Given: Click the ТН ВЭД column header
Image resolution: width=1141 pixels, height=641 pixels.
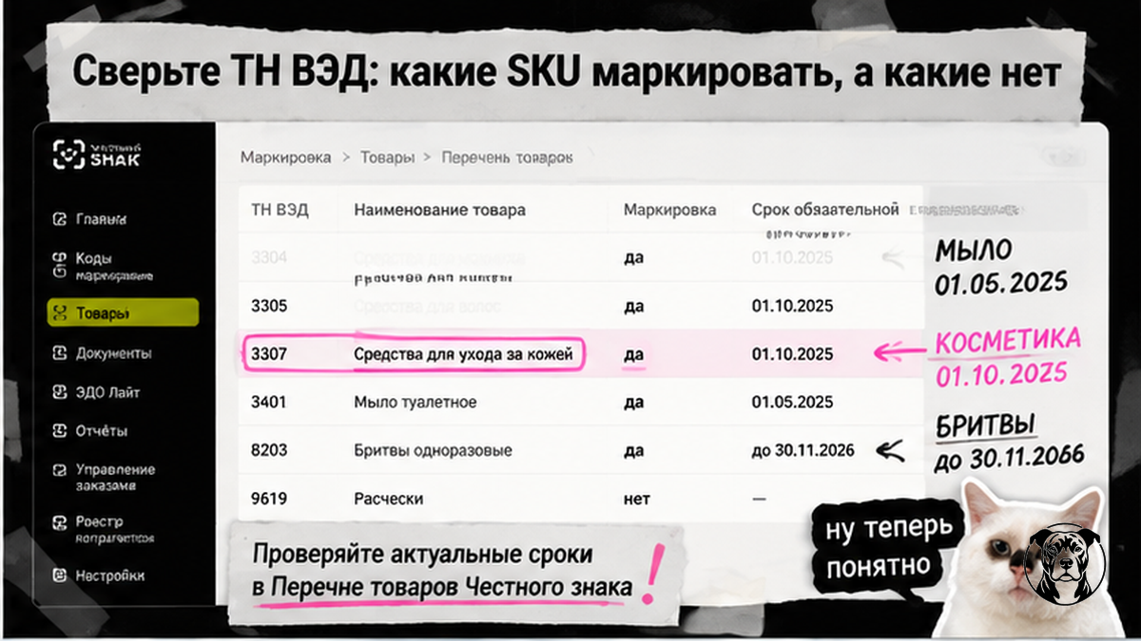Looking at the screenshot, I should pyautogui.click(x=280, y=210).
